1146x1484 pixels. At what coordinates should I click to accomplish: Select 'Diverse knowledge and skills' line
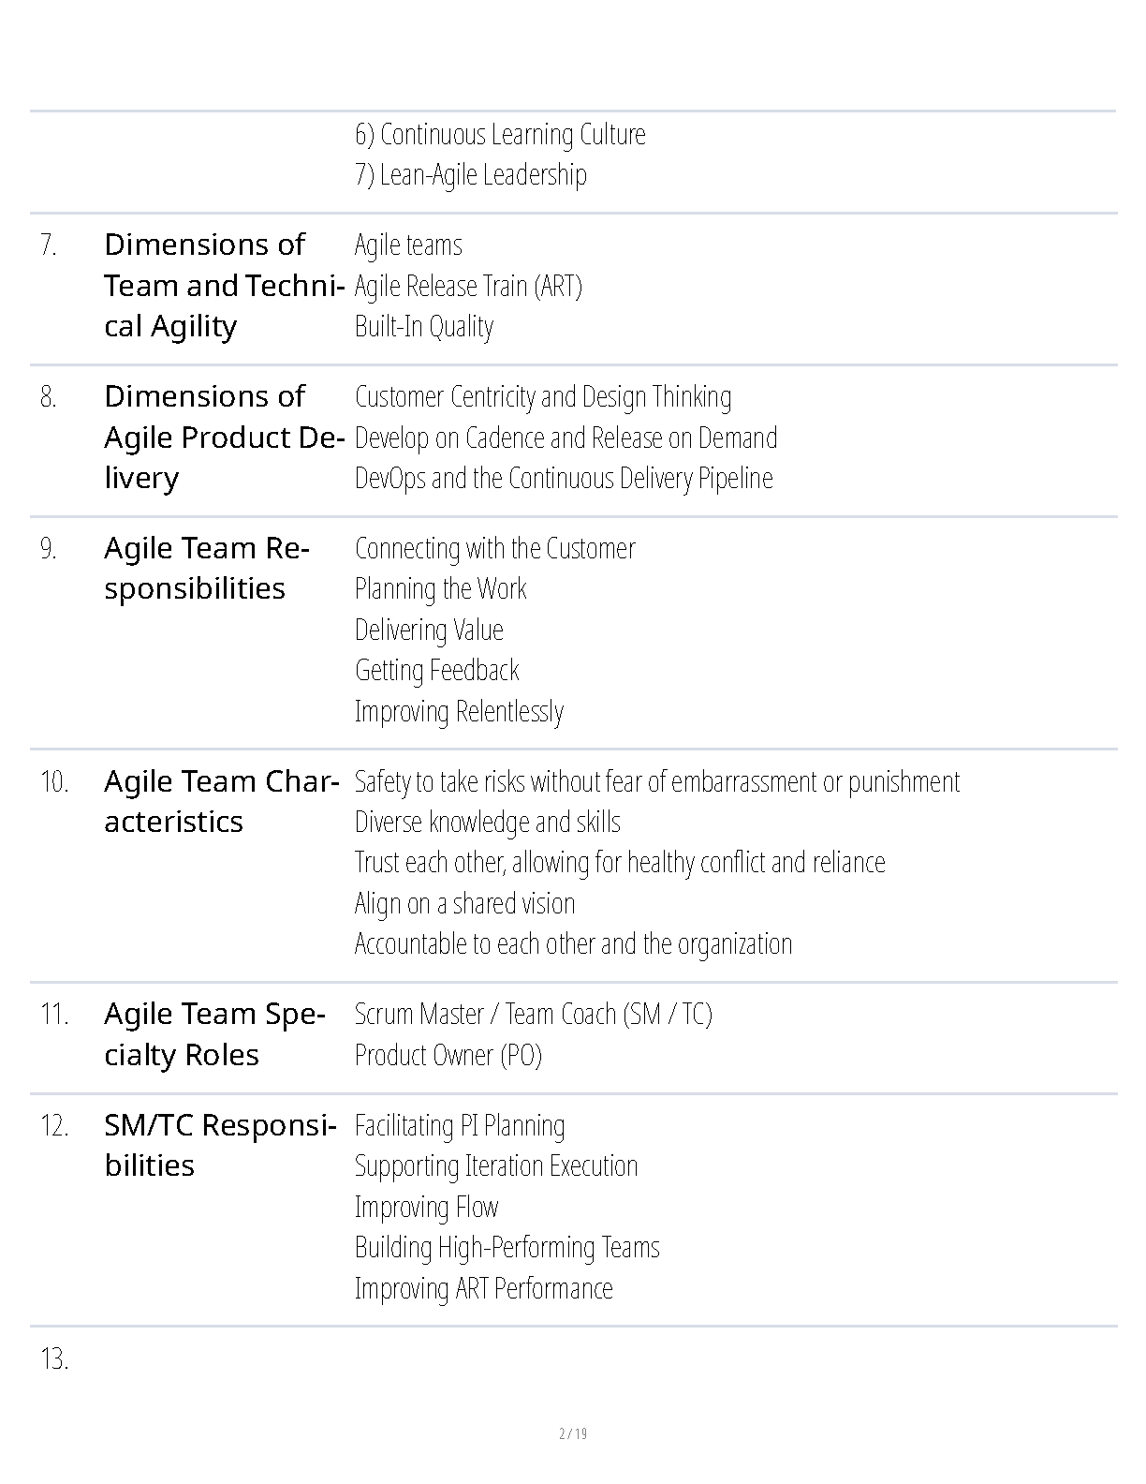tap(487, 822)
